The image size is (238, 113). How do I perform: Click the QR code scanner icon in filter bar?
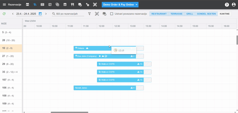[x=97, y=14]
